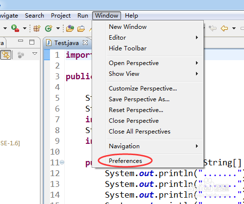The height and width of the screenshot is (204, 244).
Task: Click the New Java Package icon
Action: [37, 28]
